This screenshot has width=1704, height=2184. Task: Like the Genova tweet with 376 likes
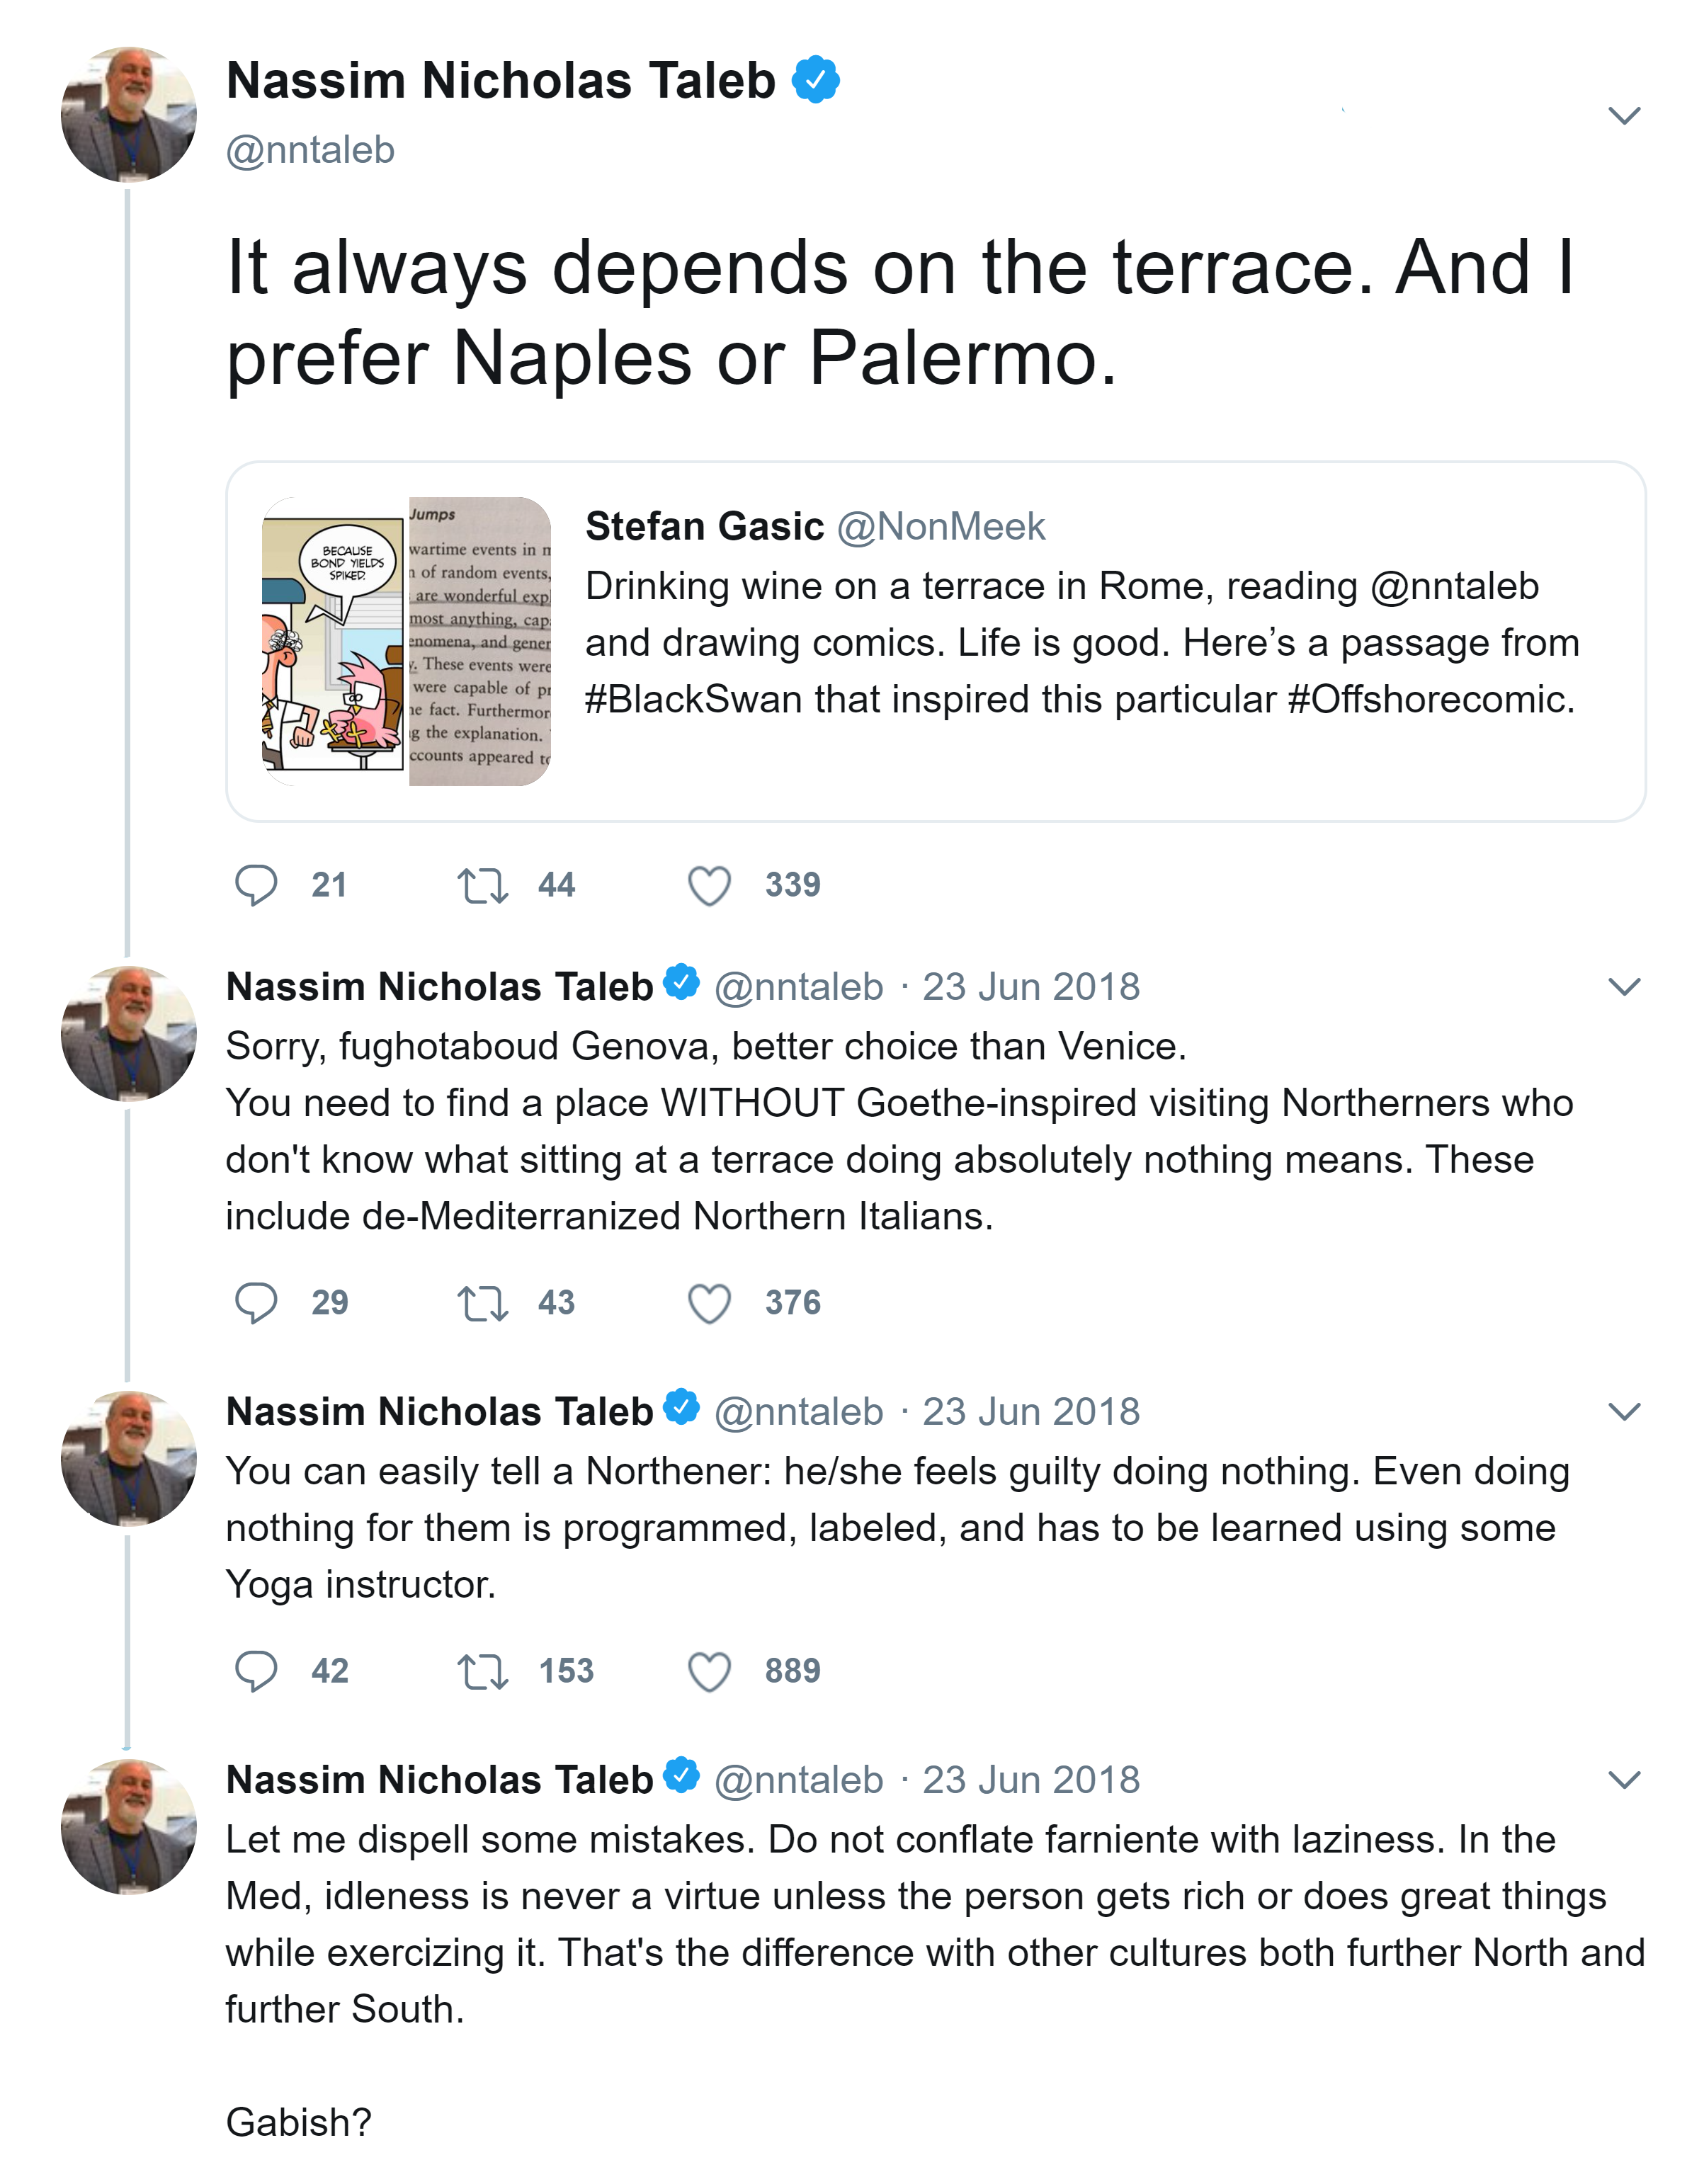point(709,1302)
